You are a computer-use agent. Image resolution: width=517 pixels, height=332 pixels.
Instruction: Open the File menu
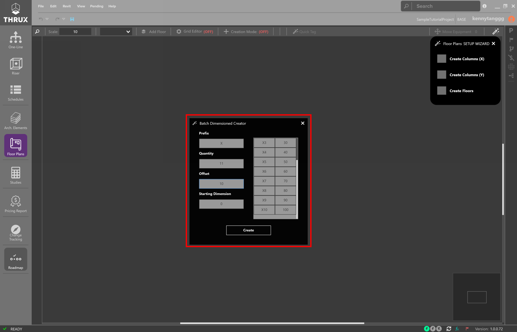(41, 6)
